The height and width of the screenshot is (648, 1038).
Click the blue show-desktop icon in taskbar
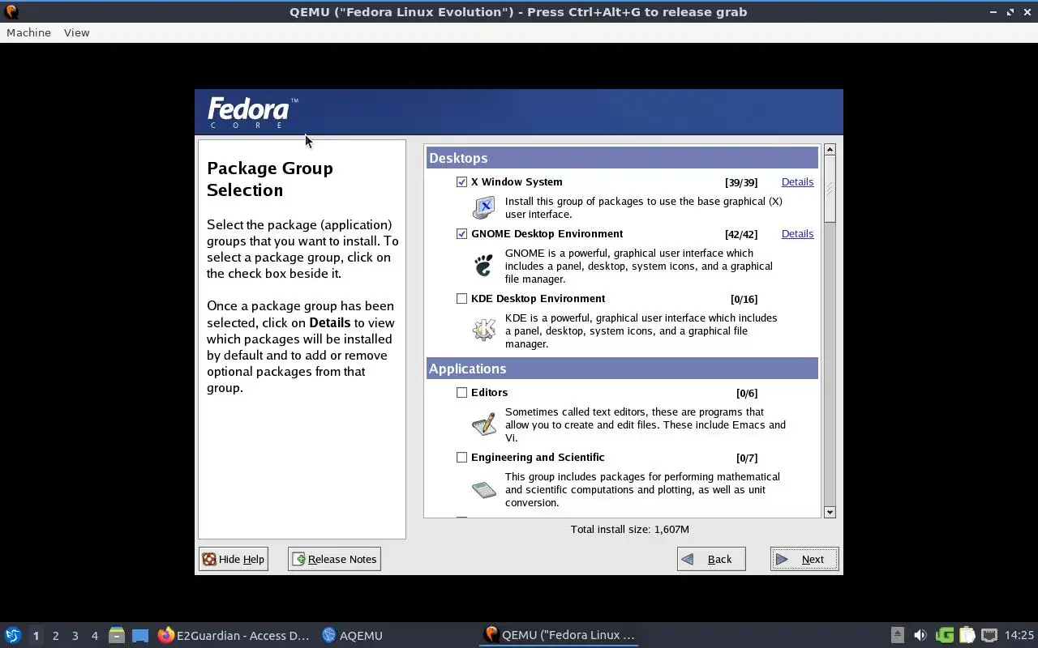coord(140,636)
